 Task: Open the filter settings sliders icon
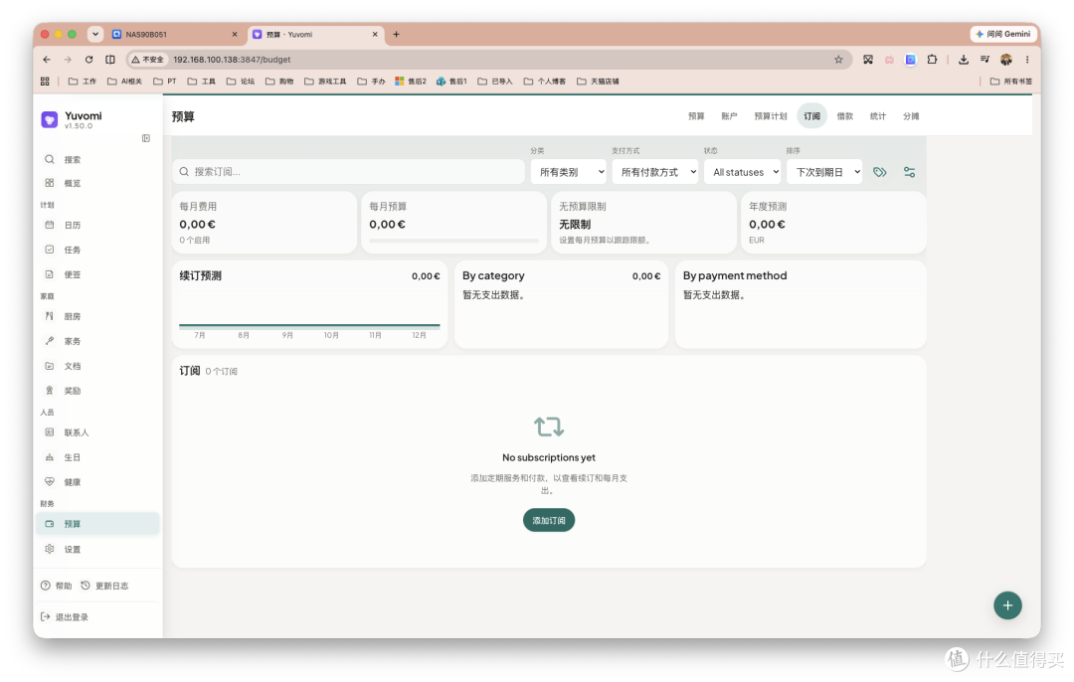pos(910,173)
